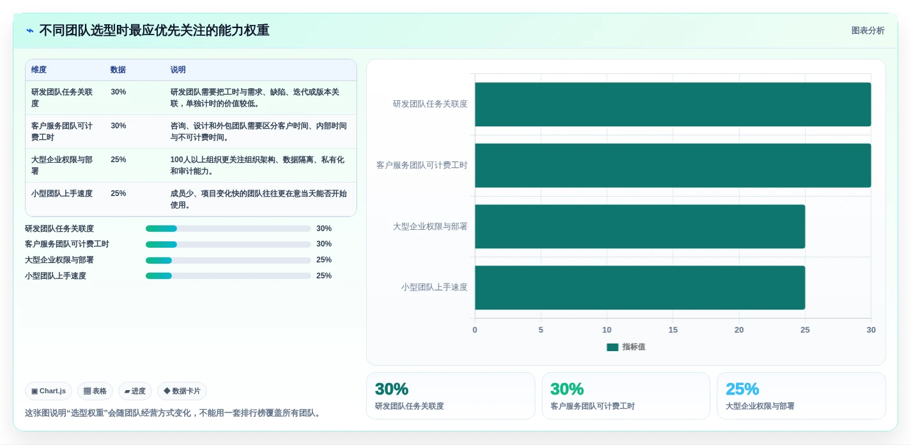Select the 客户服务团队可计费工时 table row name
911x445 pixels.
[63, 132]
